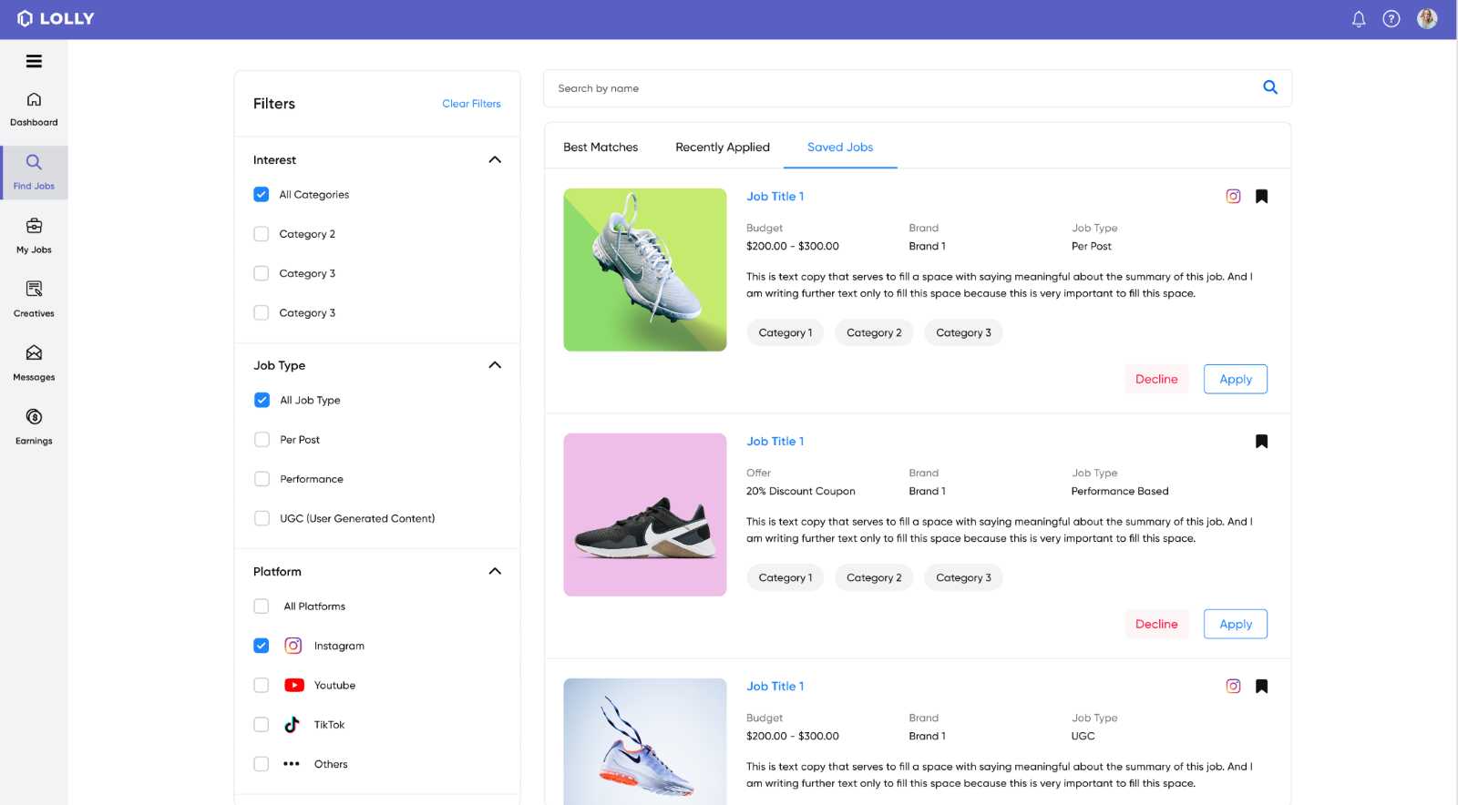Image resolution: width=1458 pixels, height=805 pixels.
Task: Uncheck All Categories checkbox
Action: pos(262,194)
